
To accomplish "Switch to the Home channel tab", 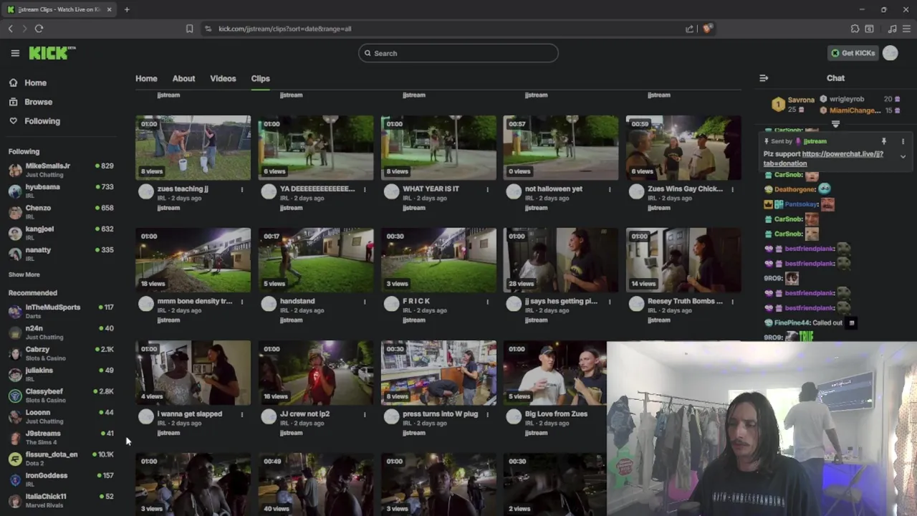I will [146, 79].
